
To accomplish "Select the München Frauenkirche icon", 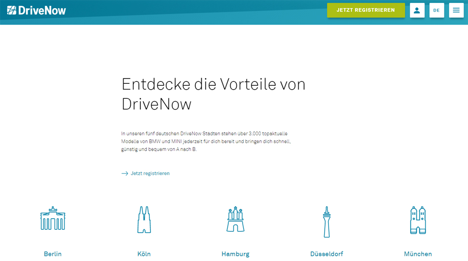I will tap(418, 220).
